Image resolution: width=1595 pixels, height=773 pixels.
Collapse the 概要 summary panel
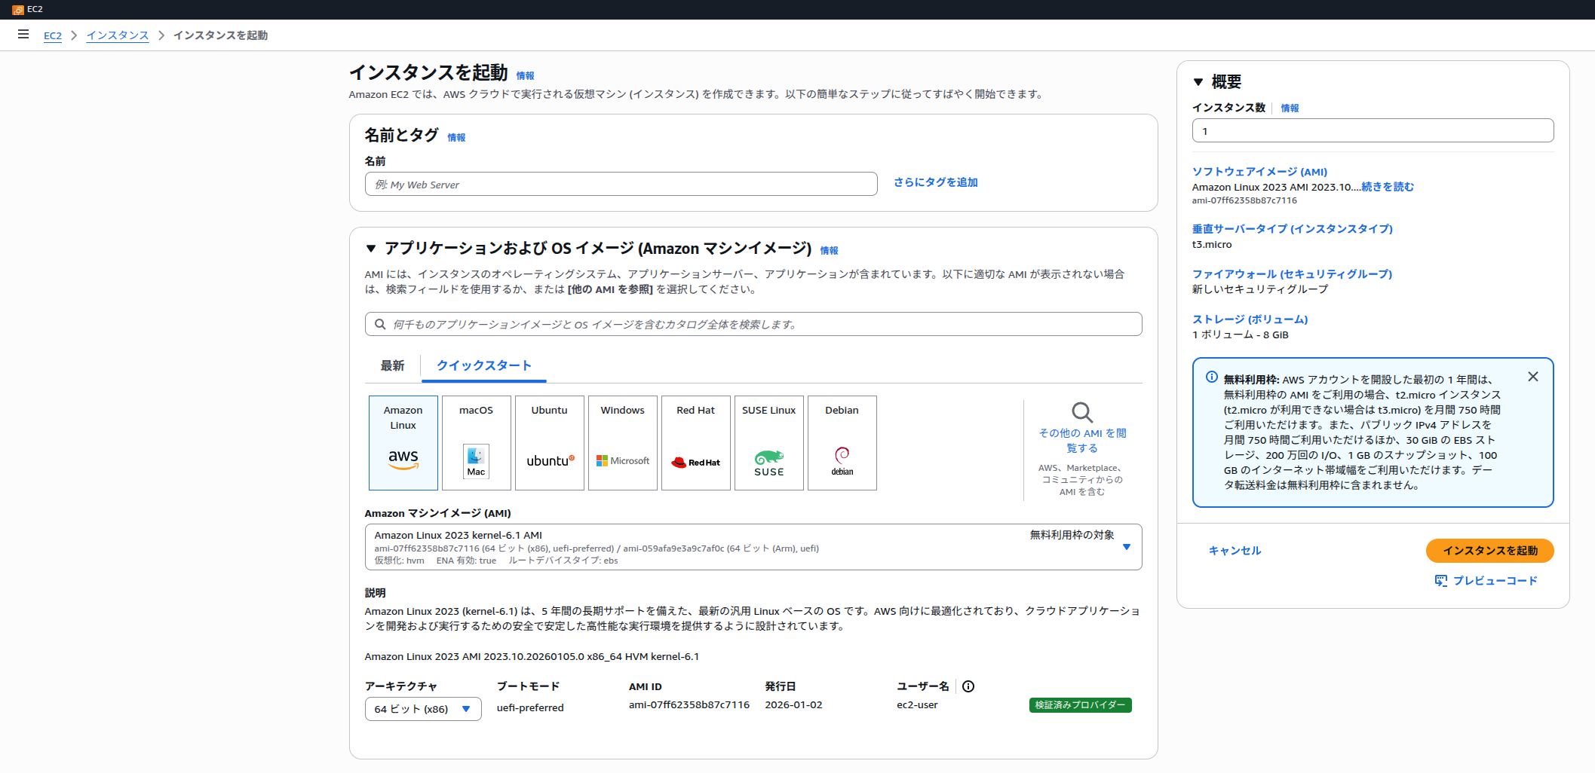tap(1198, 82)
